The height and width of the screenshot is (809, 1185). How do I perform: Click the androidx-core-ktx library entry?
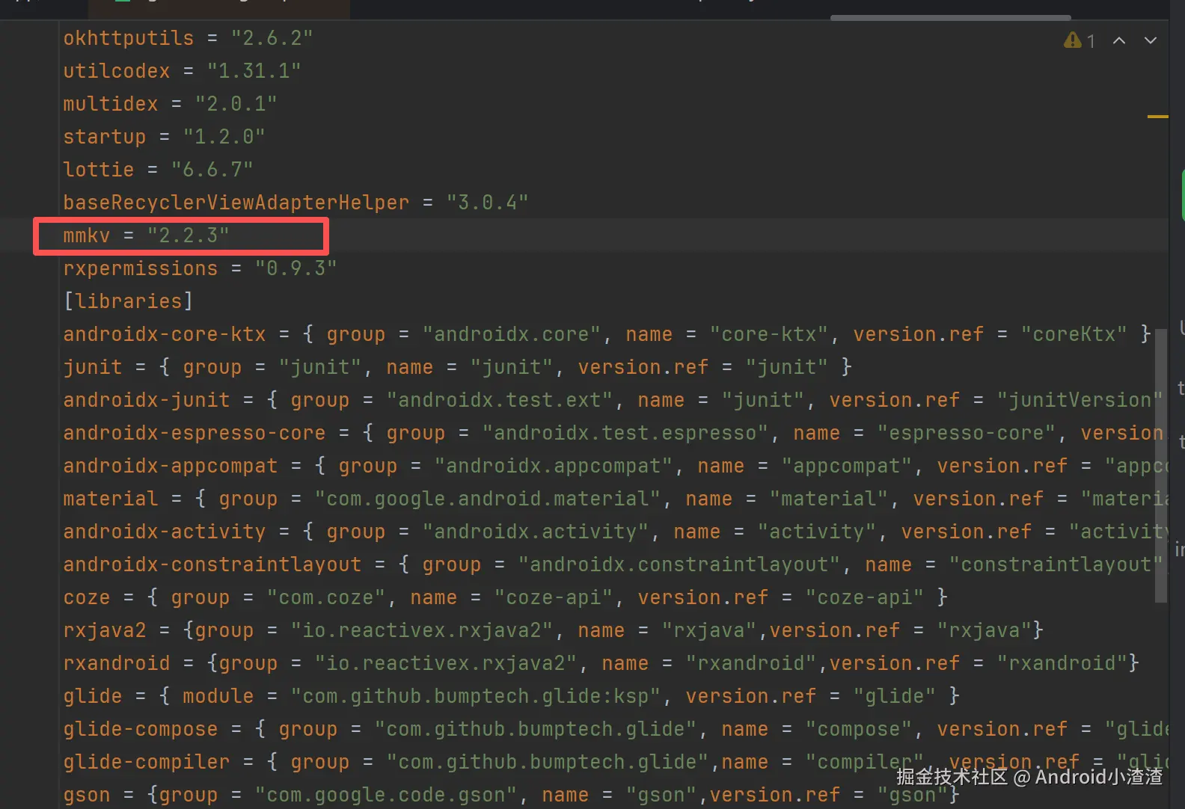coord(607,334)
